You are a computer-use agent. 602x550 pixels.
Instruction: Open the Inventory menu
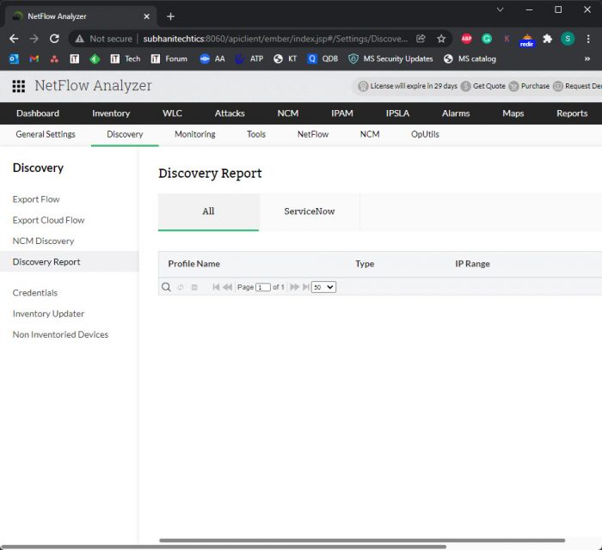click(111, 113)
